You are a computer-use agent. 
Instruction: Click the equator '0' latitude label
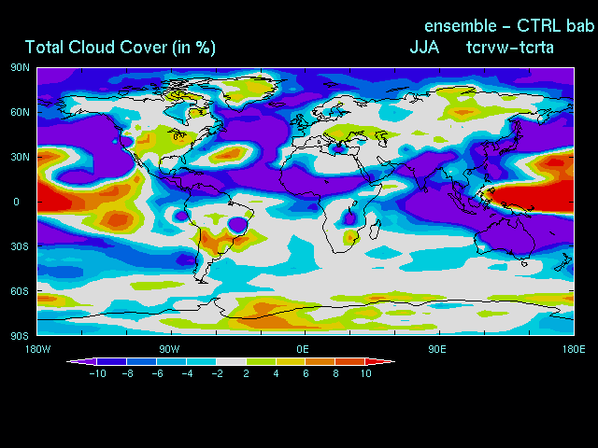click(x=16, y=202)
